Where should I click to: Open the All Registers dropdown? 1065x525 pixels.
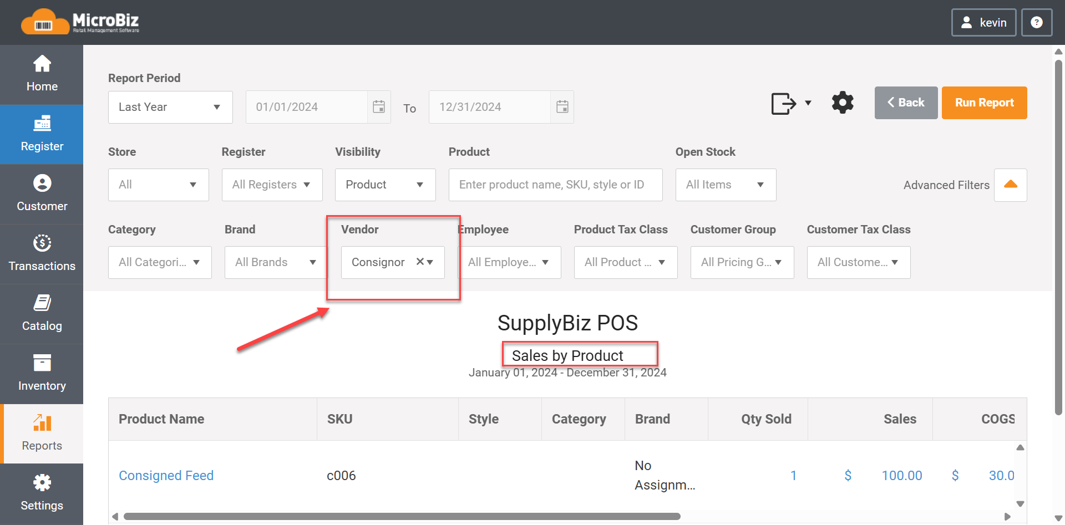272,185
